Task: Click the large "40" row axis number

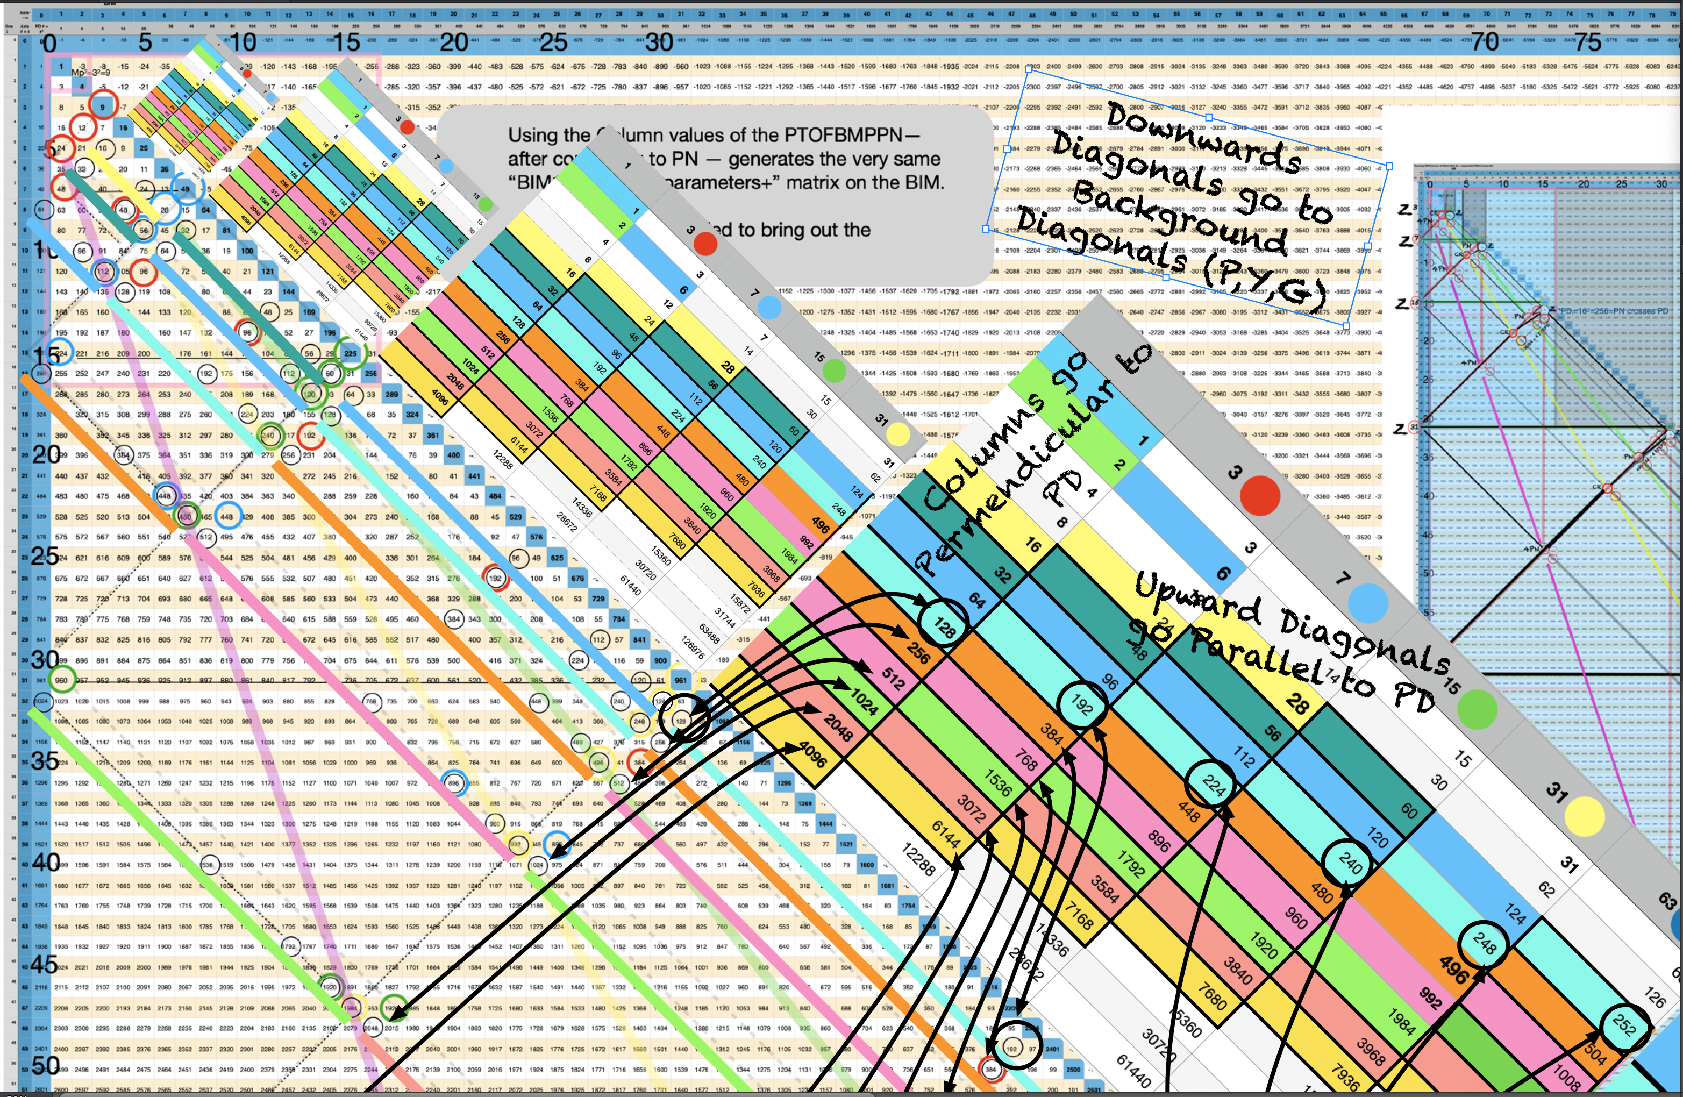Action: pos(45,862)
